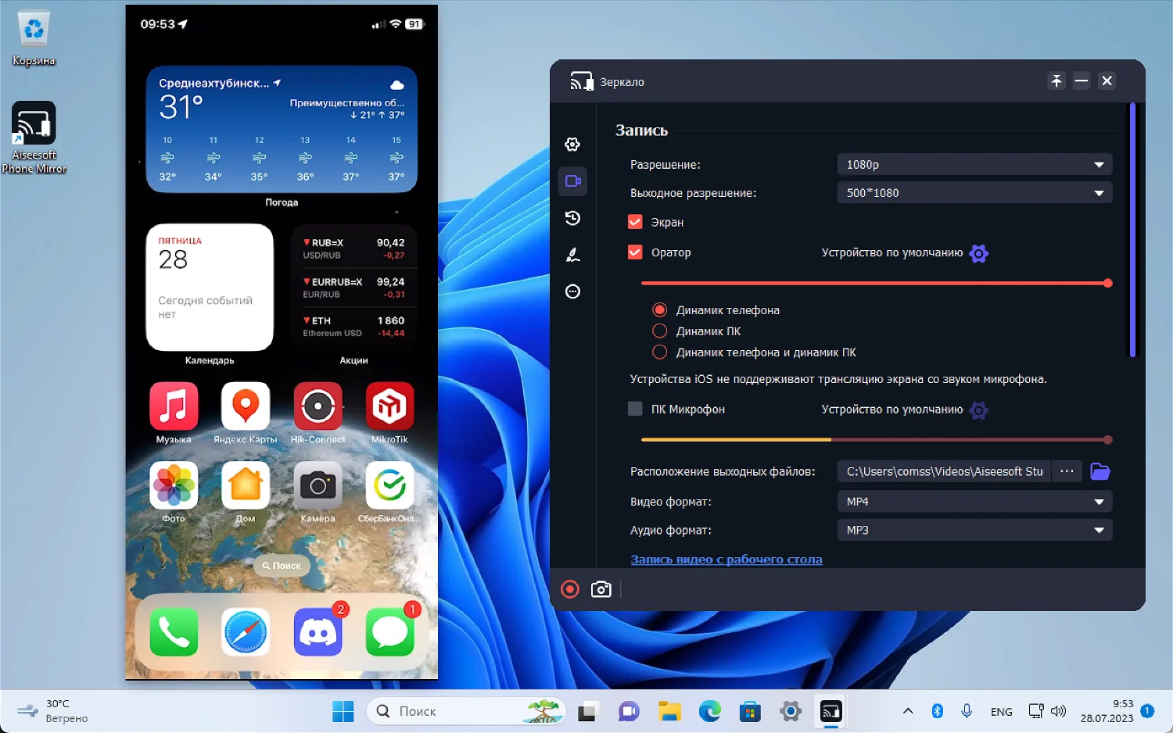Select the Динамик ПК radio option
The height and width of the screenshot is (733, 1173).
tap(660, 331)
